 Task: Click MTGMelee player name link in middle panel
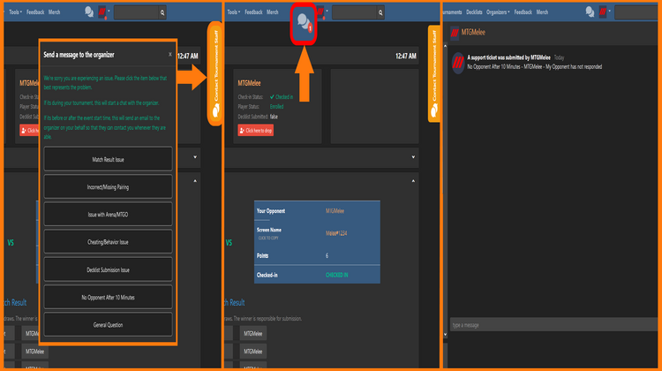tap(249, 83)
